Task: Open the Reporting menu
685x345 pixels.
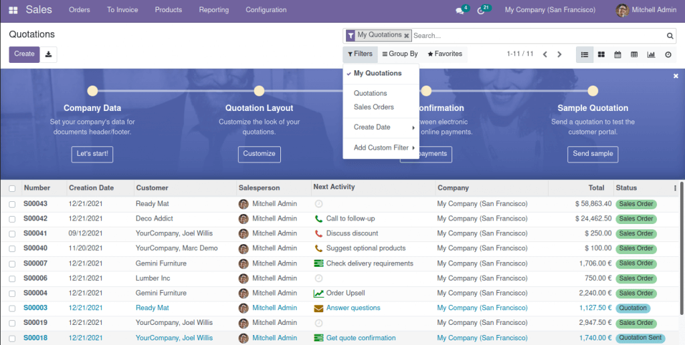Action: (x=213, y=10)
